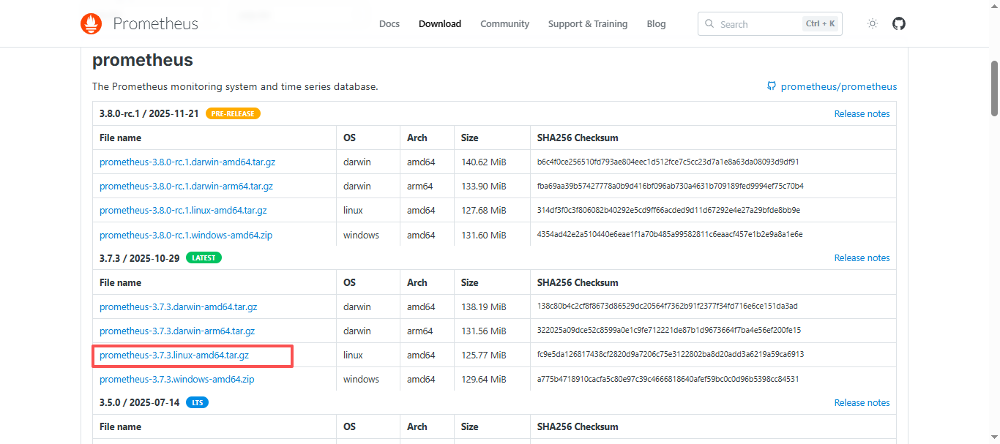
Task: Click the green LATEST badge
Action: (204, 257)
